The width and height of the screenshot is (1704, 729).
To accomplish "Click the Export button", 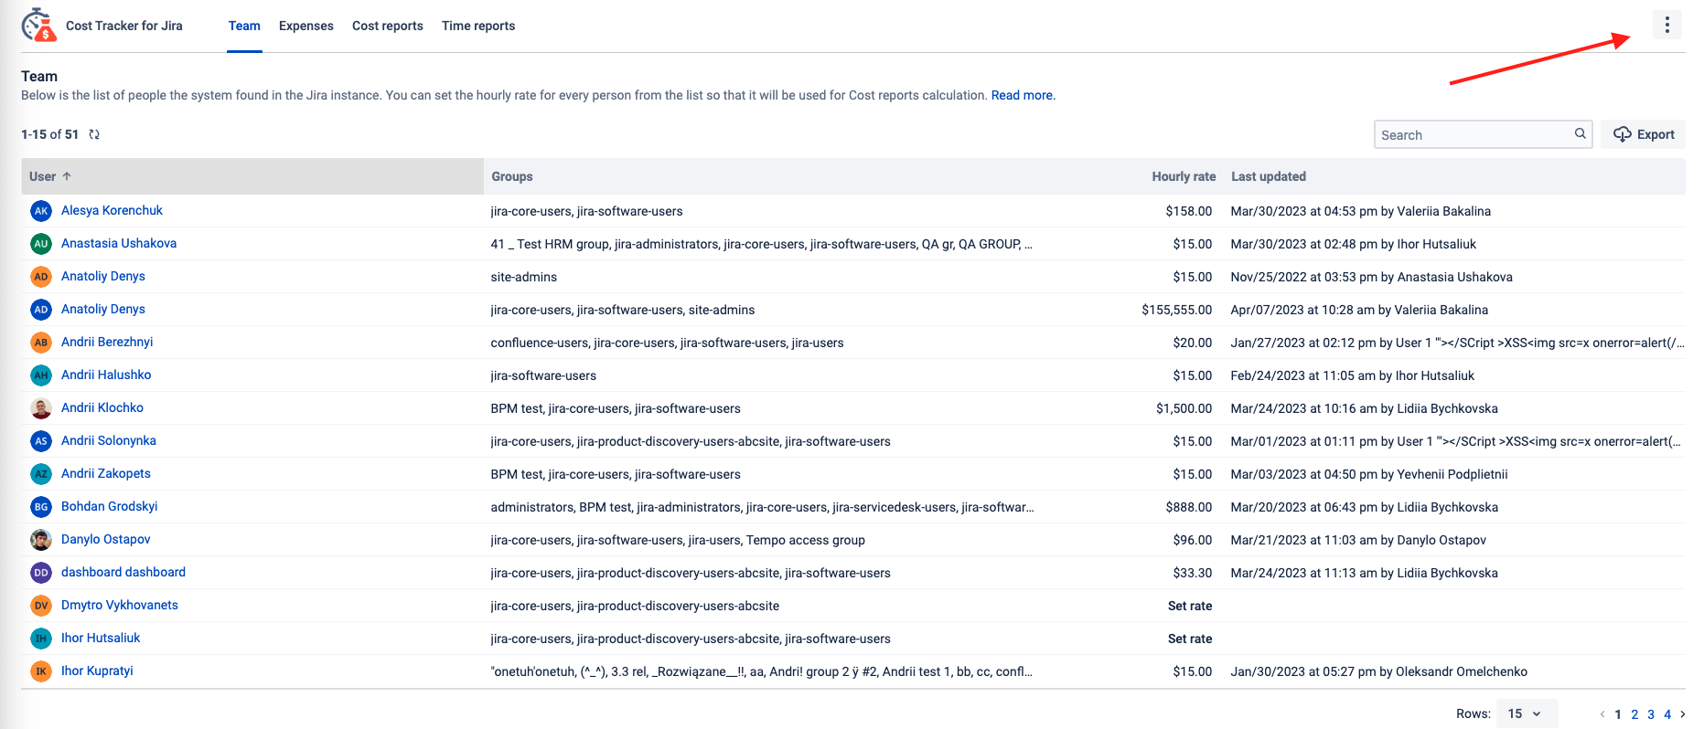I will [1644, 134].
